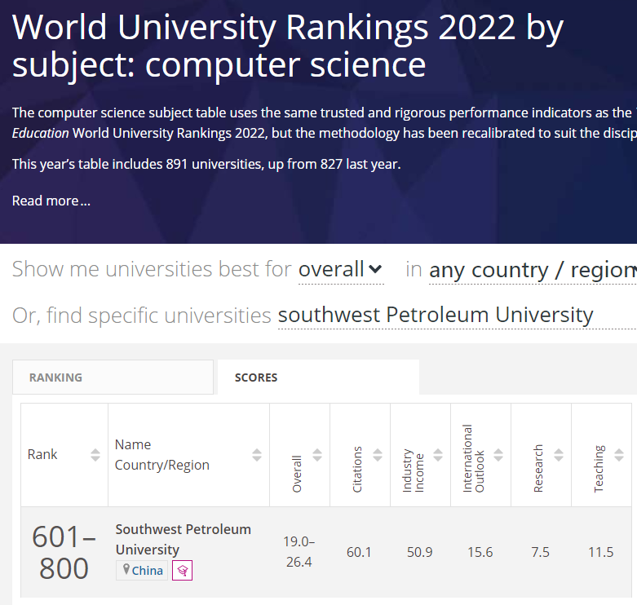Click the university search input field
The image size is (637, 605).
[436, 315]
